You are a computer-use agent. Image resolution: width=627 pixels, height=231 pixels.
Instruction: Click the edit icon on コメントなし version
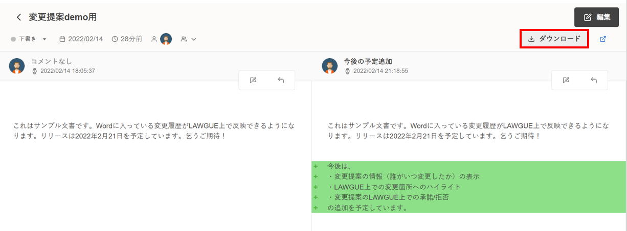coord(253,80)
